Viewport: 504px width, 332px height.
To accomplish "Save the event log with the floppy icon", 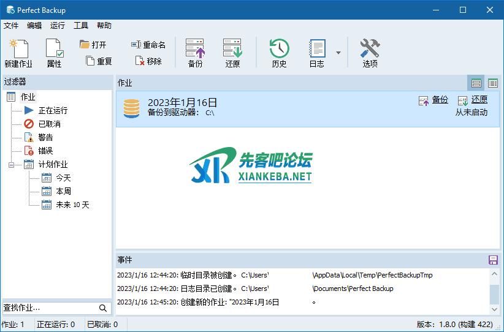I will click(x=493, y=260).
